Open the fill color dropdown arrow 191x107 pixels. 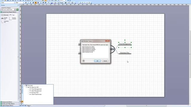57,3
